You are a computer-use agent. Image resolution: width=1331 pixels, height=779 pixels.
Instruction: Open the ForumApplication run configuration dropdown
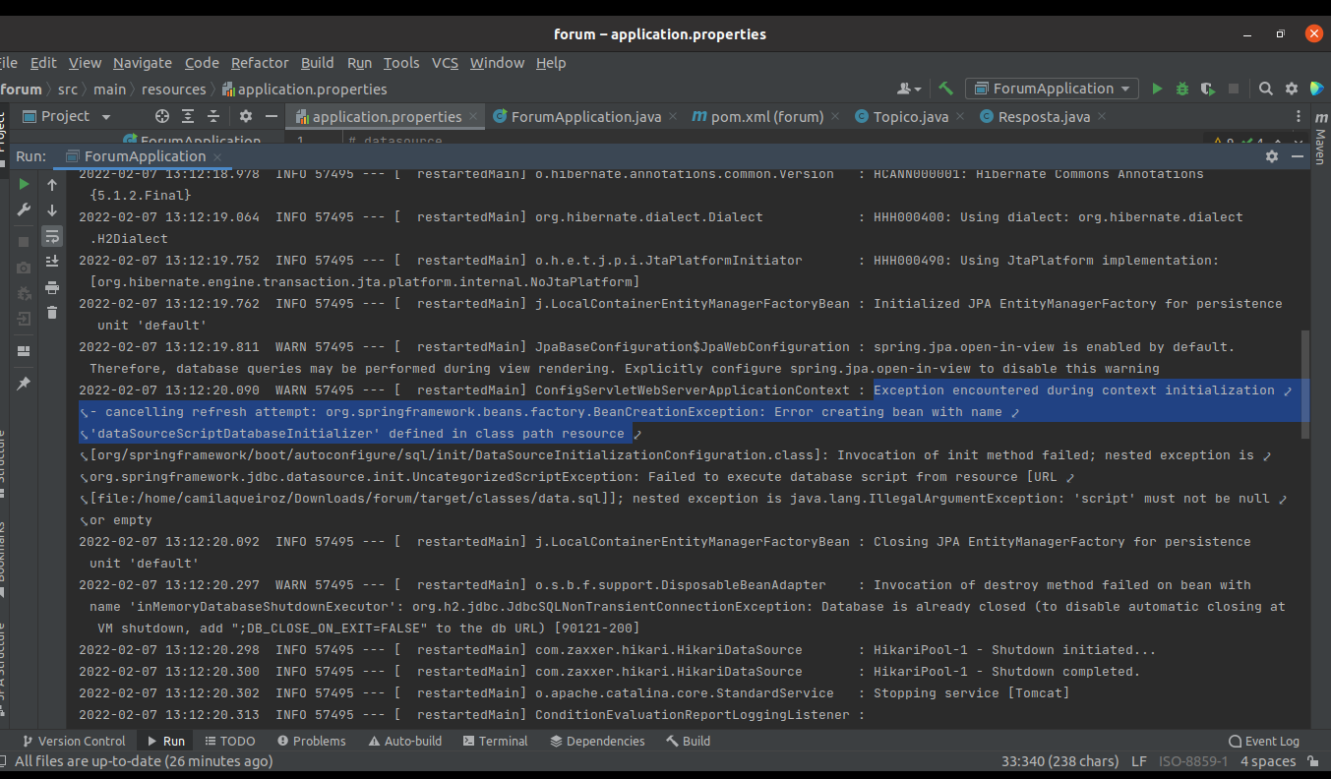tap(1052, 89)
